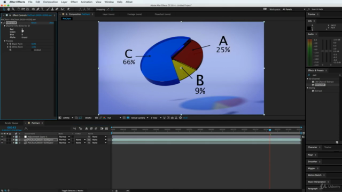The image size is (342, 192).
Task: Open the Layer menu
Action: pyautogui.click(x=64, y=2)
